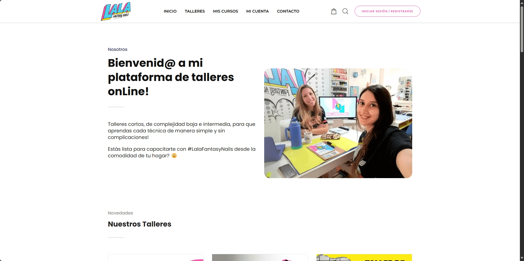The image size is (524, 261).
Task: Click the Bienvenid@ welcome heading
Action: 171,77
